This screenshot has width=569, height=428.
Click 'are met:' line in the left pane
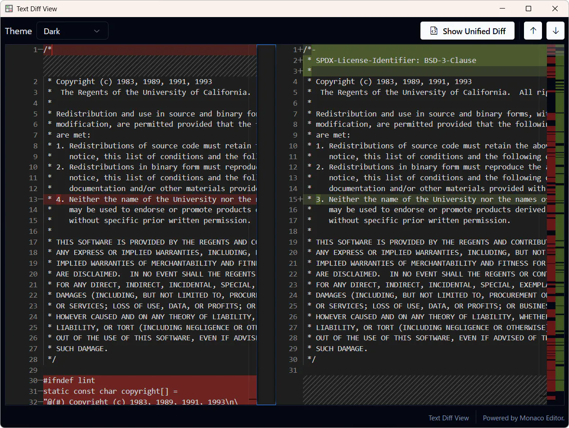click(73, 135)
